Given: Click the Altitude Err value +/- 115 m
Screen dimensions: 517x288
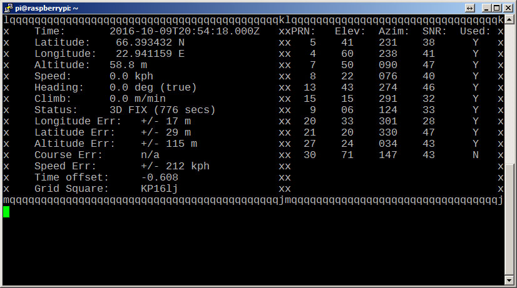Looking at the screenshot, I should coord(169,144).
